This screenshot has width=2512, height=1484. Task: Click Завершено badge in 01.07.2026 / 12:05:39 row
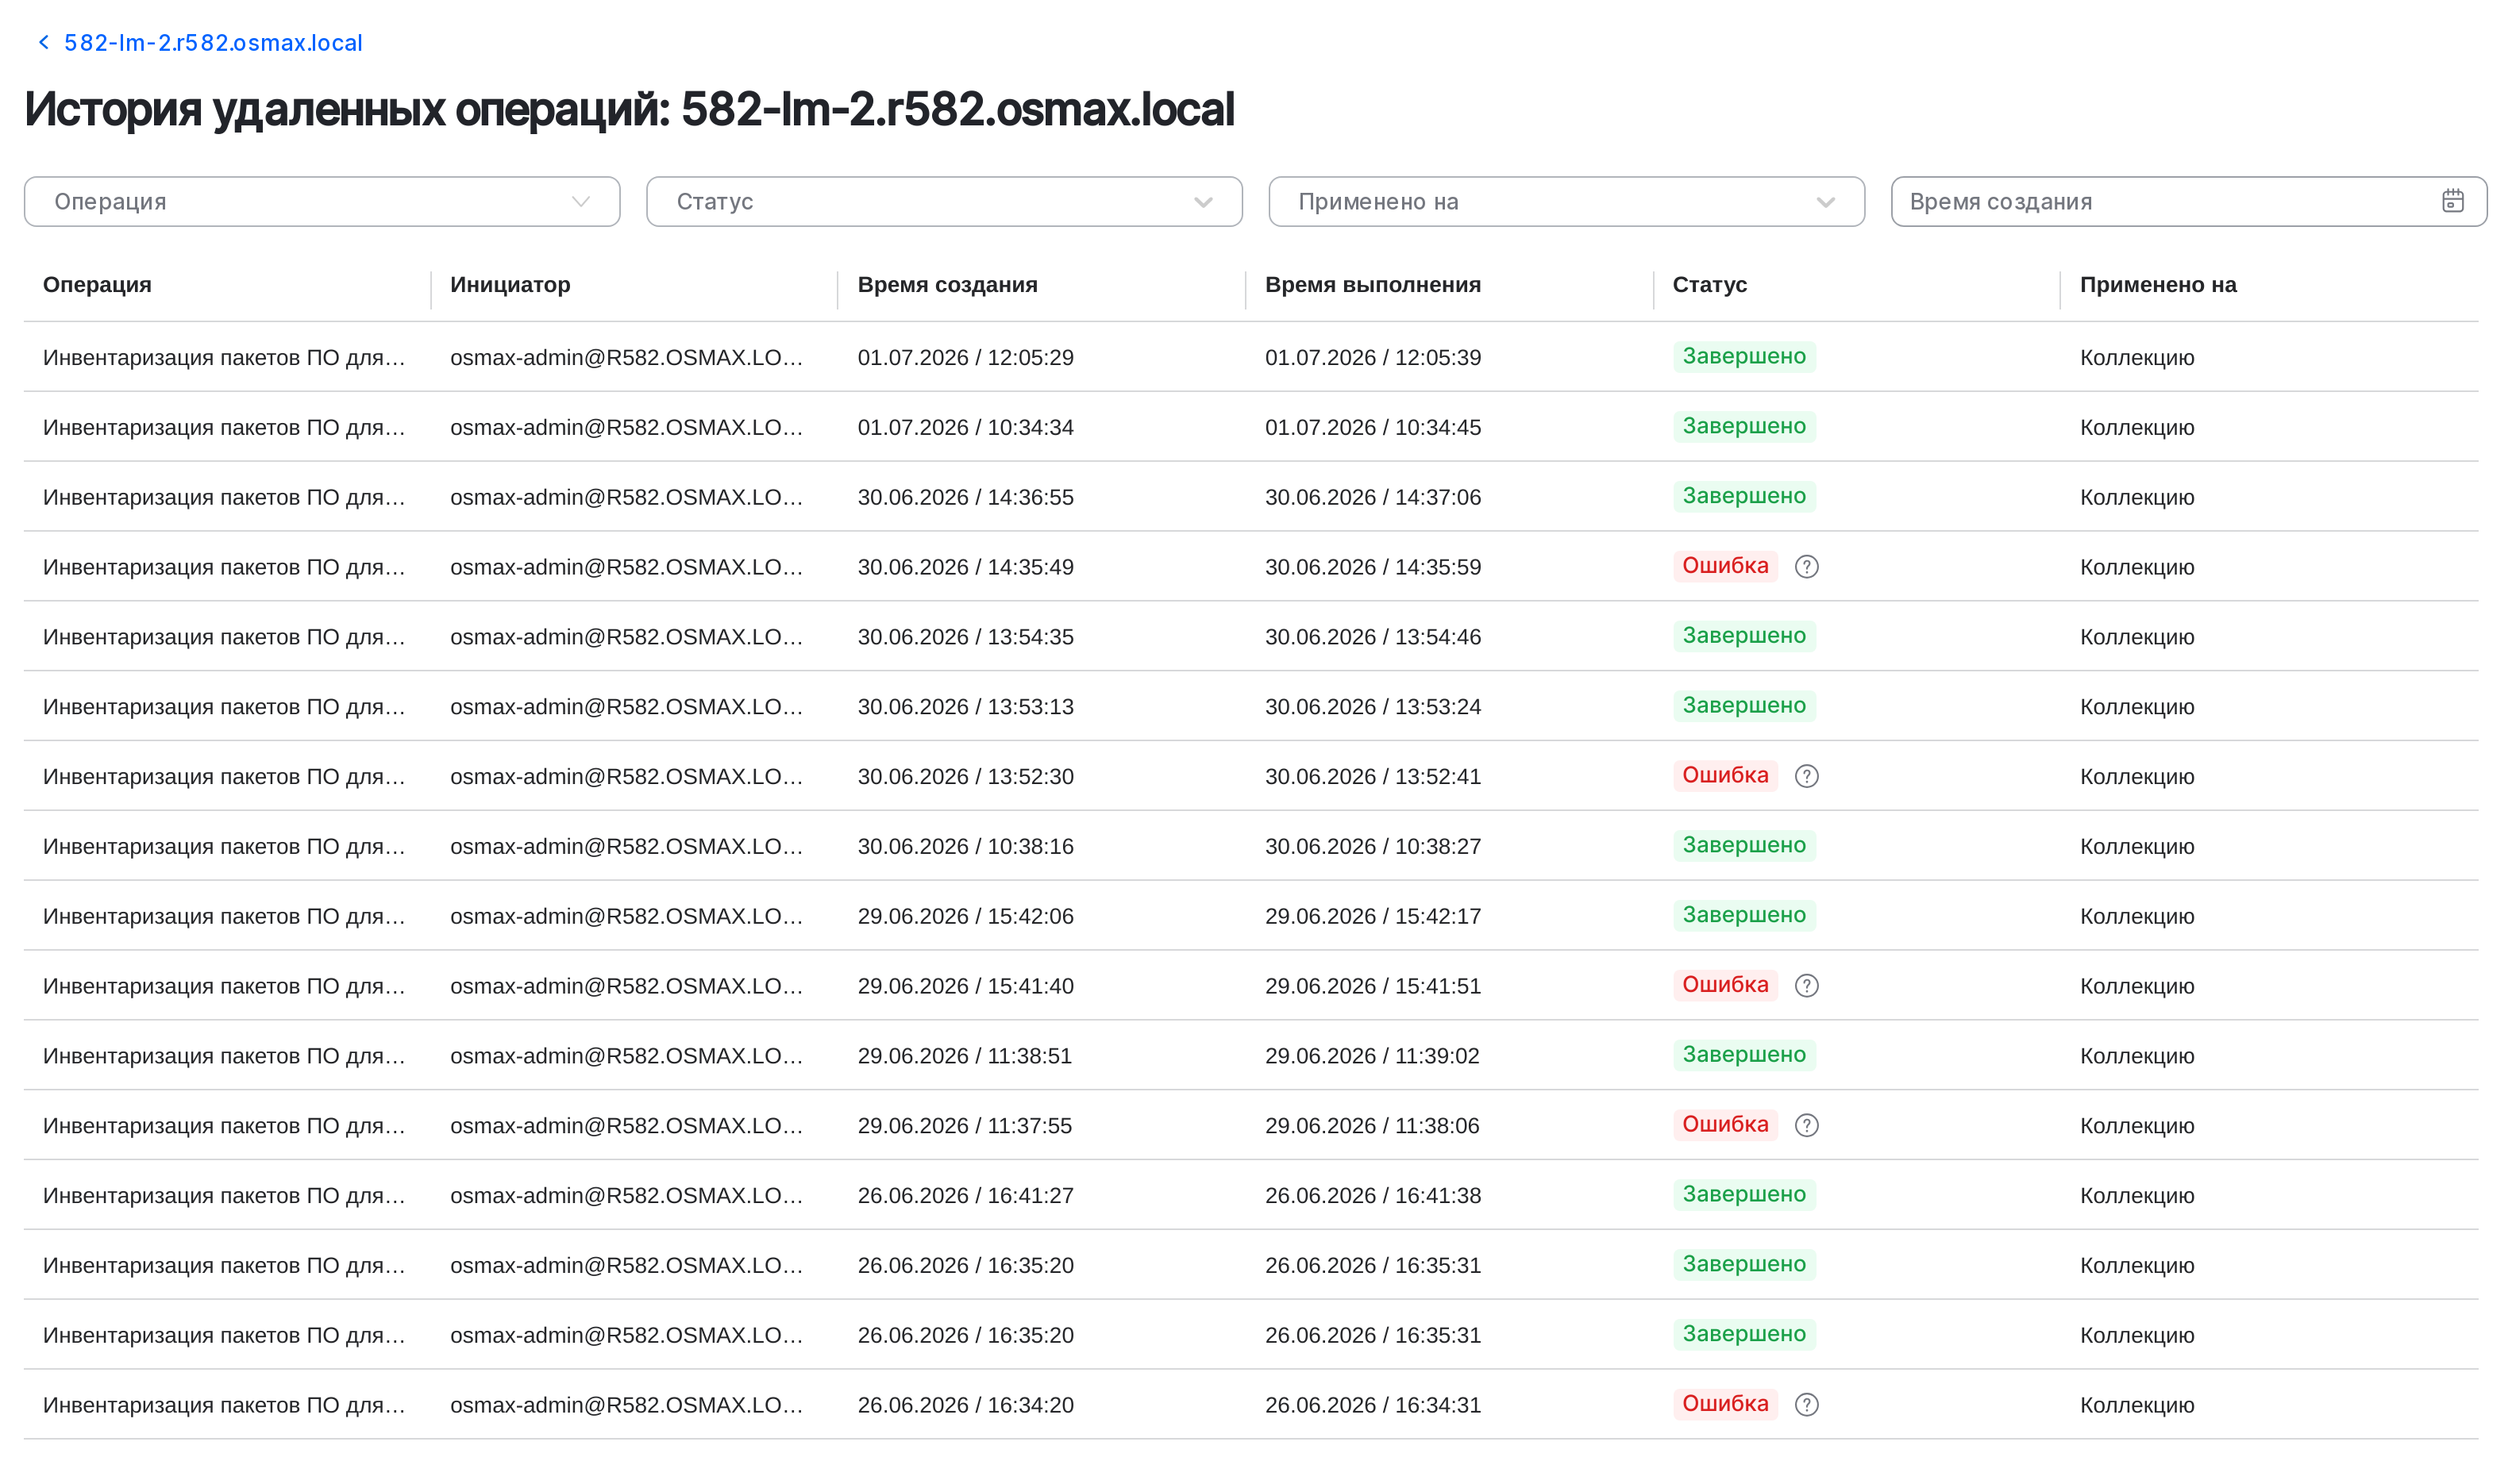click(x=1743, y=357)
